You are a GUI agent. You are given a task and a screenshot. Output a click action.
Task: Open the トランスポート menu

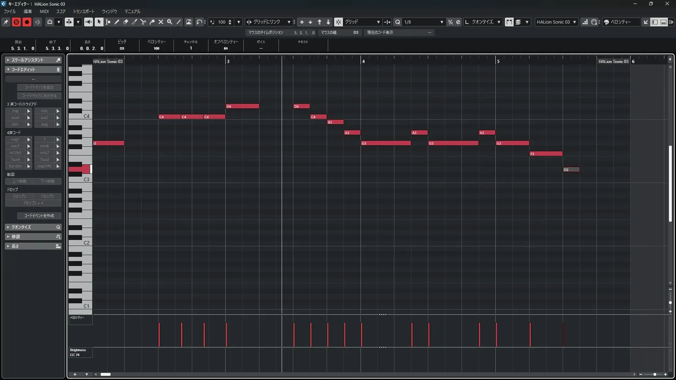(x=83, y=11)
